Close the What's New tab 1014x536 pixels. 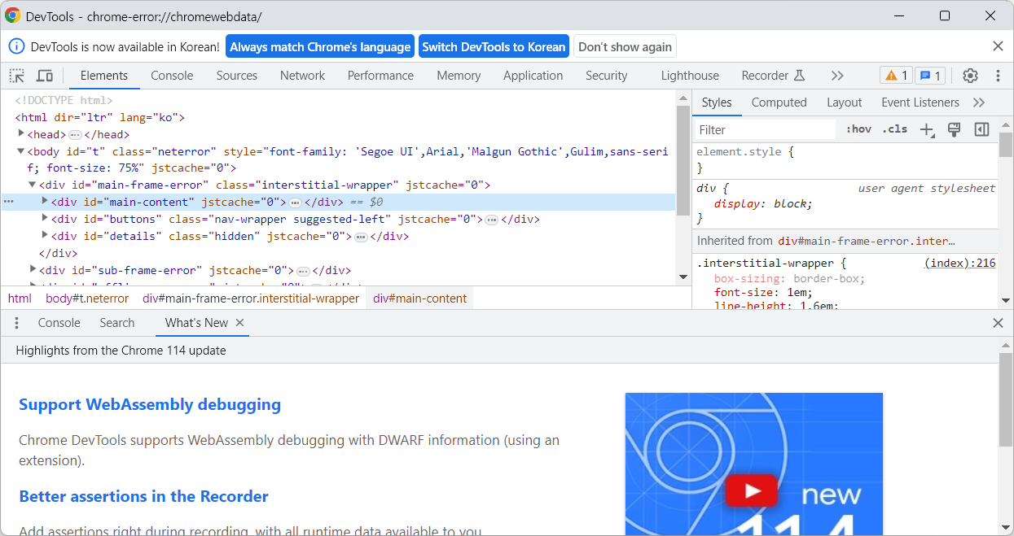(239, 323)
